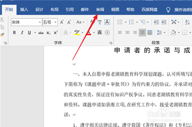Expand the bullets list dropdown arrow
Viewport: 192px width, 127px height.
coord(125,22)
